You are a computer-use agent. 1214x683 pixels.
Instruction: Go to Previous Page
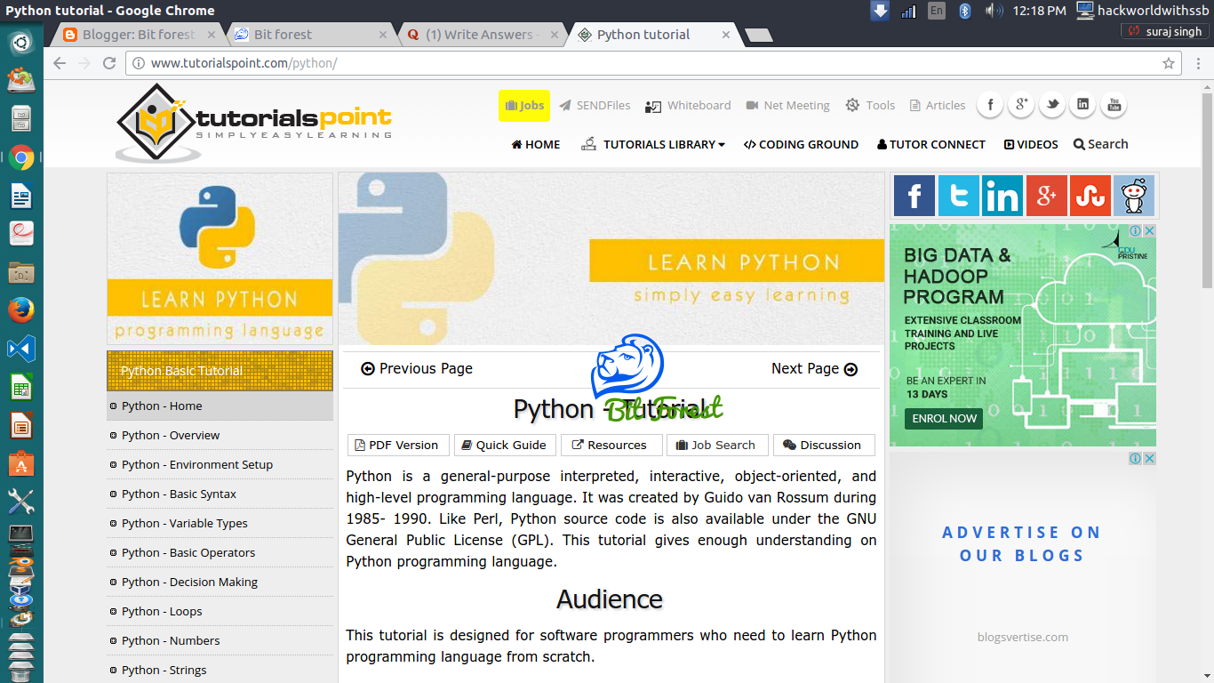(x=417, y=368)
